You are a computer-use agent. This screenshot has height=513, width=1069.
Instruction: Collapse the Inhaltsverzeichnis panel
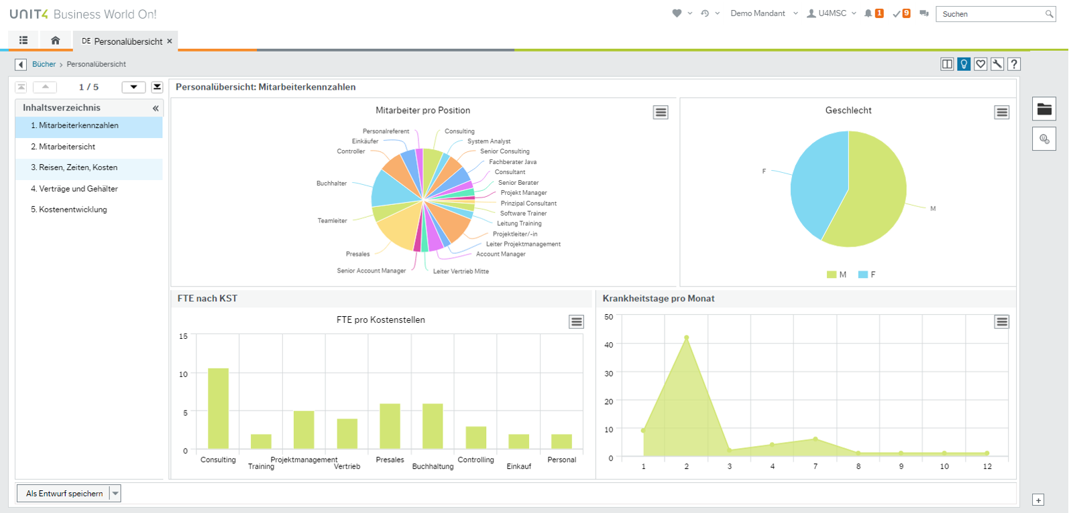(156, 108)
